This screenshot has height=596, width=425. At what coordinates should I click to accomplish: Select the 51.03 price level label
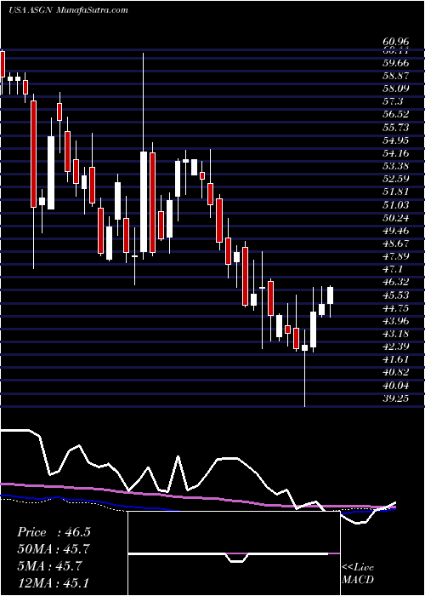(396, 205)
